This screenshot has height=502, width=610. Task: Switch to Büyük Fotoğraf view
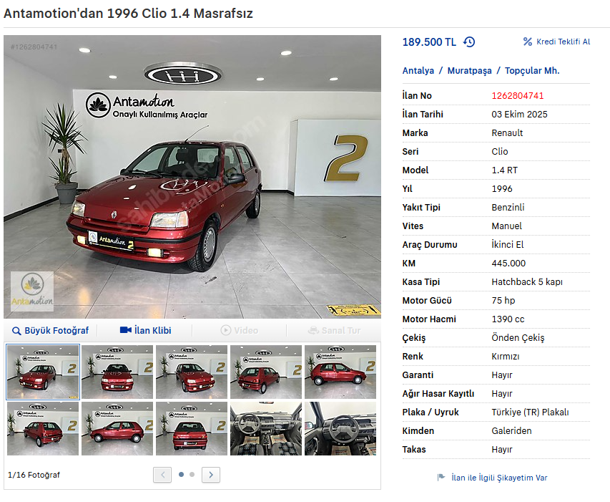[x=51, y=331]
